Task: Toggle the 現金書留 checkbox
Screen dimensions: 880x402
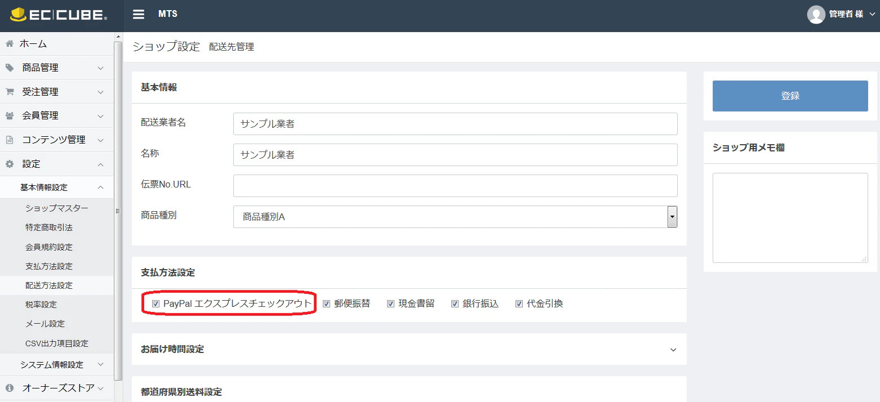Action: coord(391,304)
